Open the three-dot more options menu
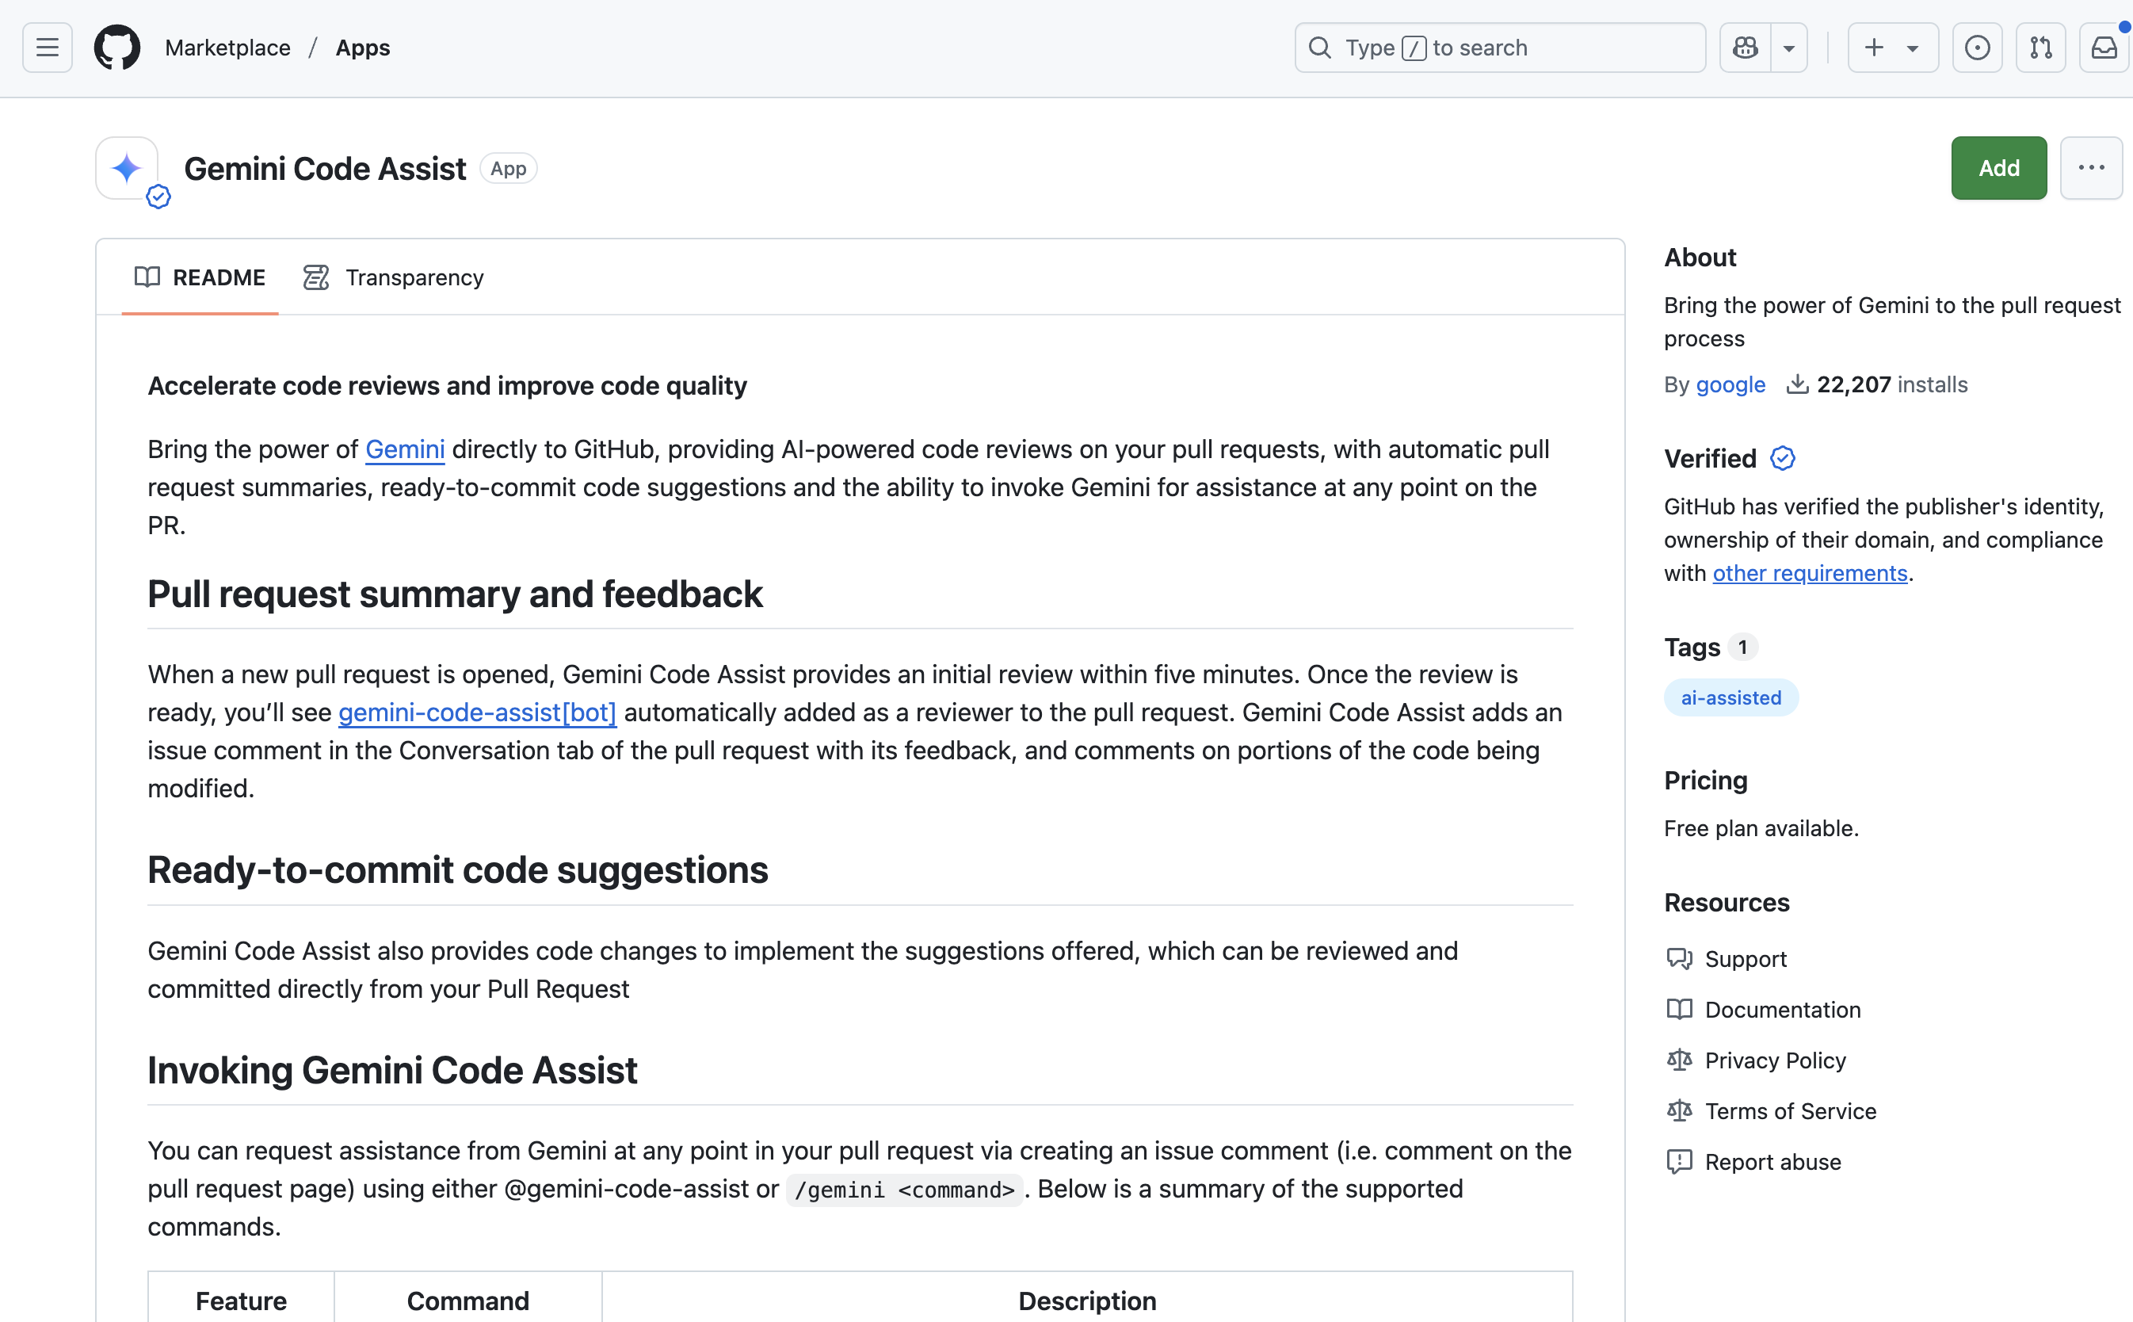The width and height of the screenshot is (2133, 1322). click(2091, 168)
